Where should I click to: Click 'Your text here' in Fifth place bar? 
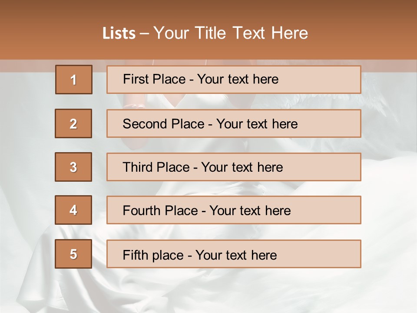tap(236, 255)
